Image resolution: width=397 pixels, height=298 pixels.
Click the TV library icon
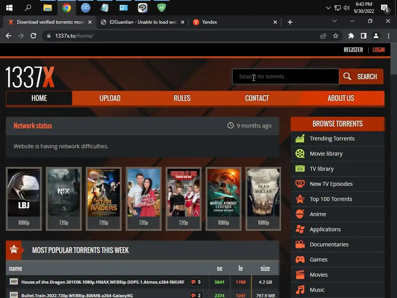[300, 168]
